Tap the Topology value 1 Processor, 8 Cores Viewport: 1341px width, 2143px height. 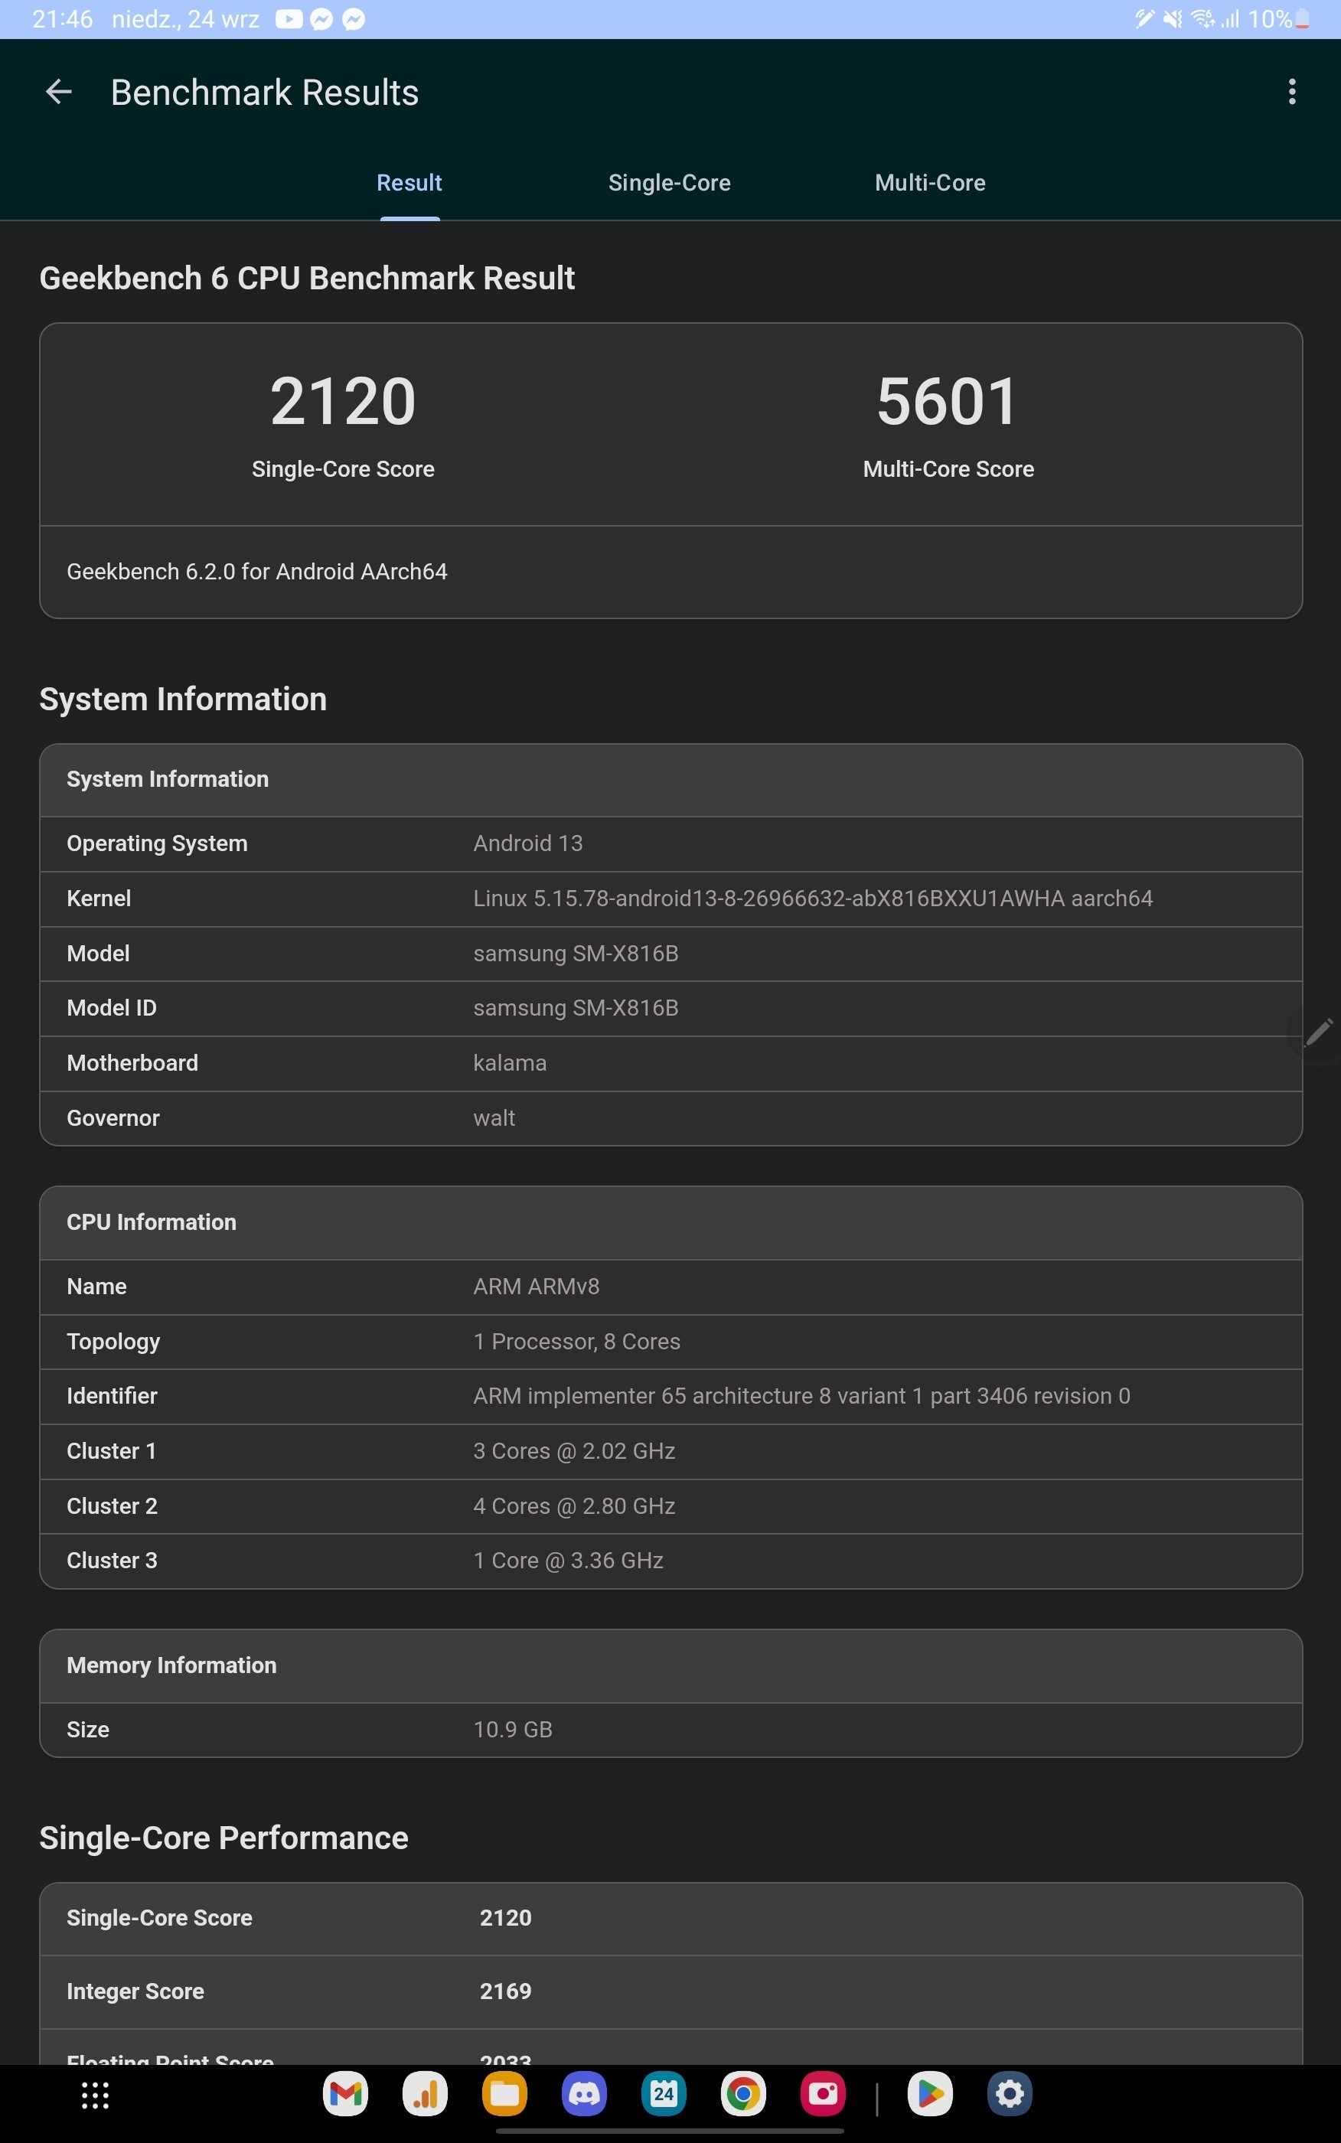click(x=576, y=1342)
